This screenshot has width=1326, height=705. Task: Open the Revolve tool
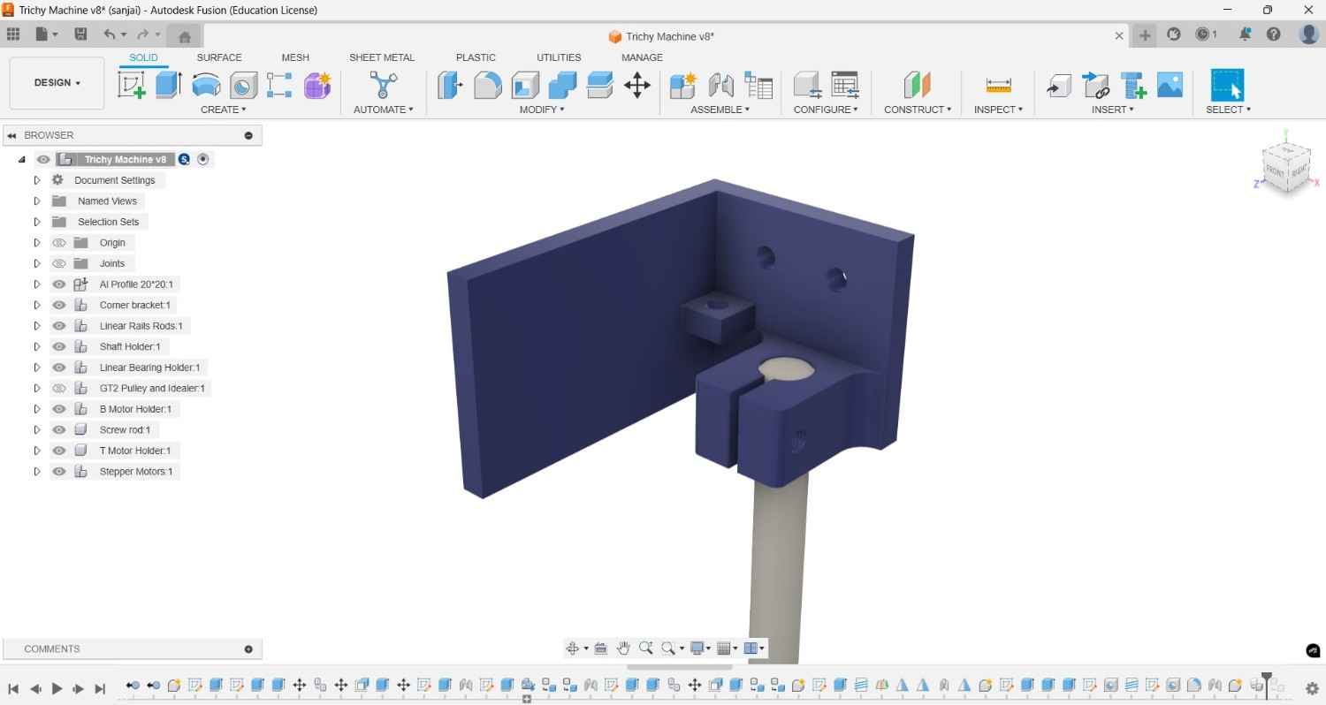pyautogui.click(x=206, y=85)
